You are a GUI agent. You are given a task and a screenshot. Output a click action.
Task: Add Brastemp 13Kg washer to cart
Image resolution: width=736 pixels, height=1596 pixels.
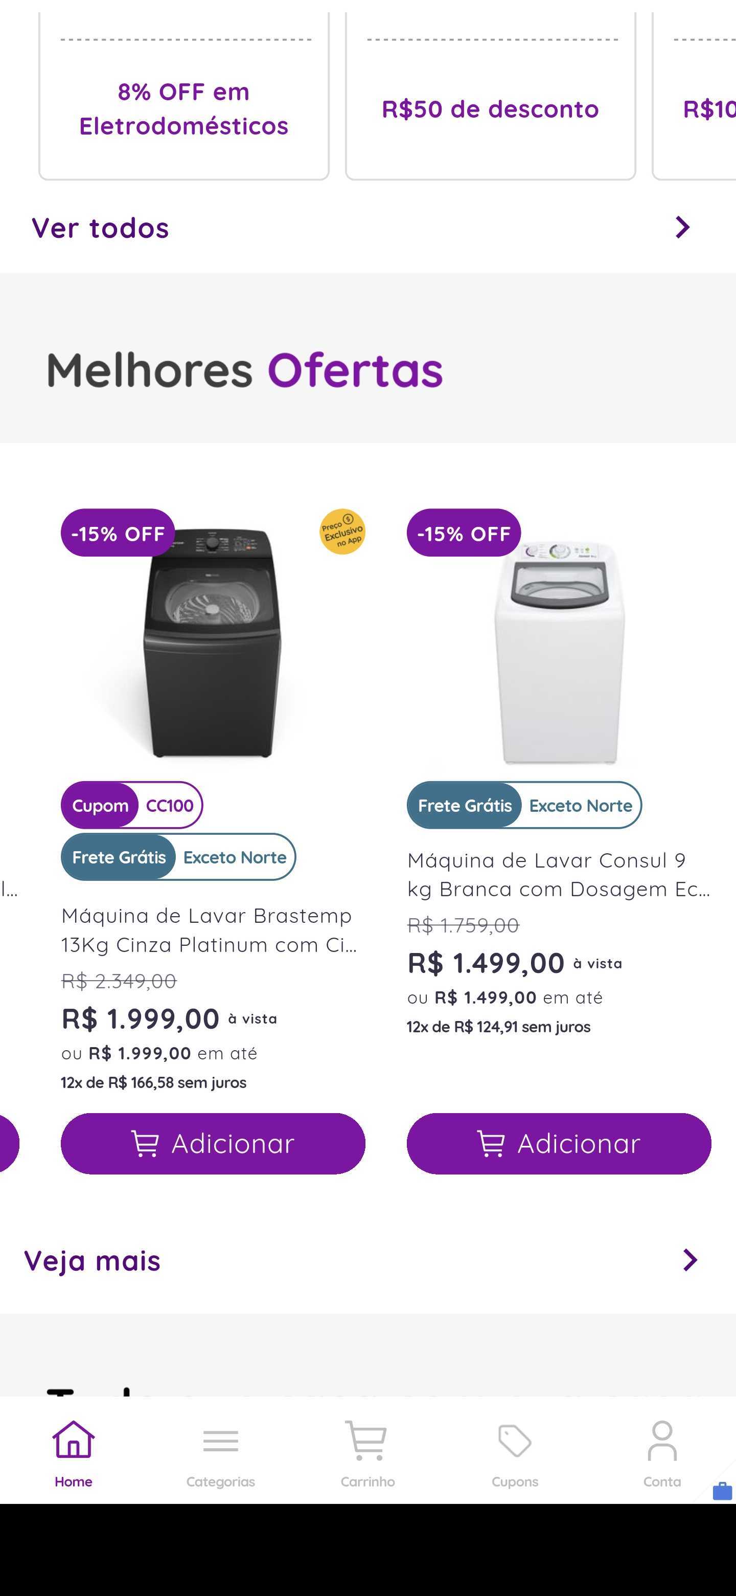click(213, 1143)
